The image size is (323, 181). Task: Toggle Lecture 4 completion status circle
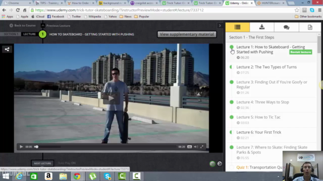tap(232, 102)
